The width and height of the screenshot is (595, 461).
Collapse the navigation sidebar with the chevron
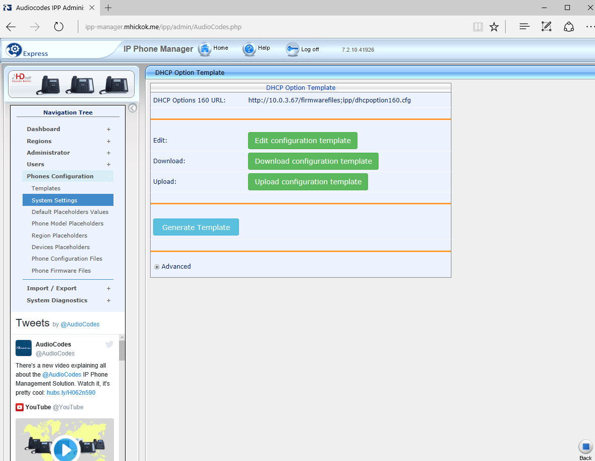pyautogui.click(x=132, y=107)
